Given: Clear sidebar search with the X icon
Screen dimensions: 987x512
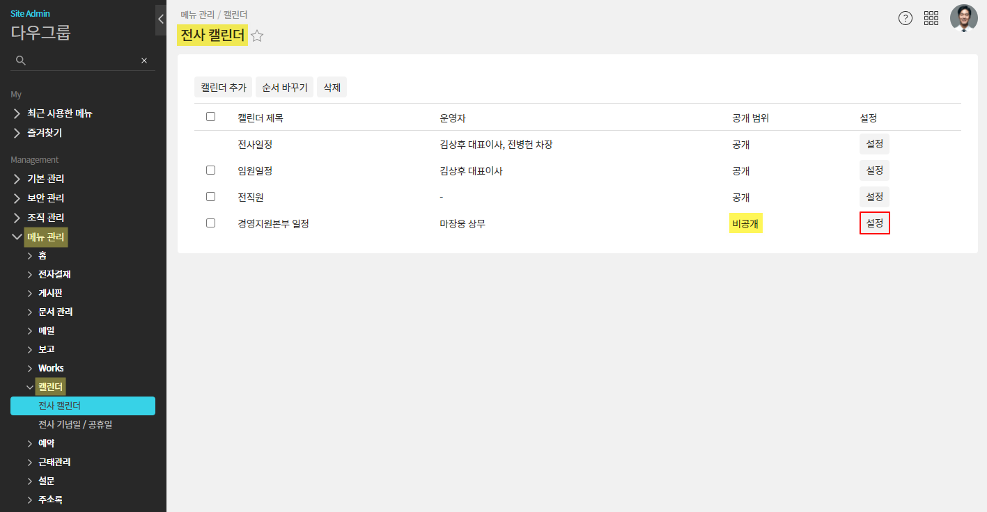Looking at the screenshot, I should click(144, 61).
